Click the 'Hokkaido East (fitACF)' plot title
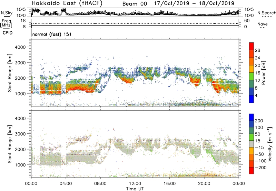This screenshot has width=276, height=191. coord(67,3)
